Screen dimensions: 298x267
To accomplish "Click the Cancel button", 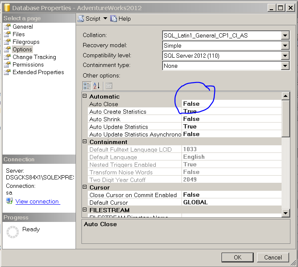I will click(x=273, y=257).
